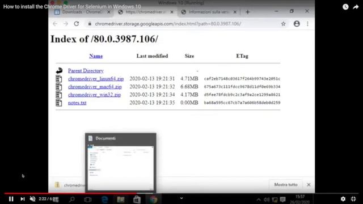Open the Chrome three-dot menu
Image resolution: width=363 pixels, height=204 pixels.
[x=307, y=24]
